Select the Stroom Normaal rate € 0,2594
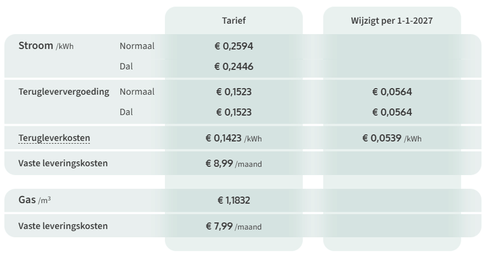 [234, 46]
